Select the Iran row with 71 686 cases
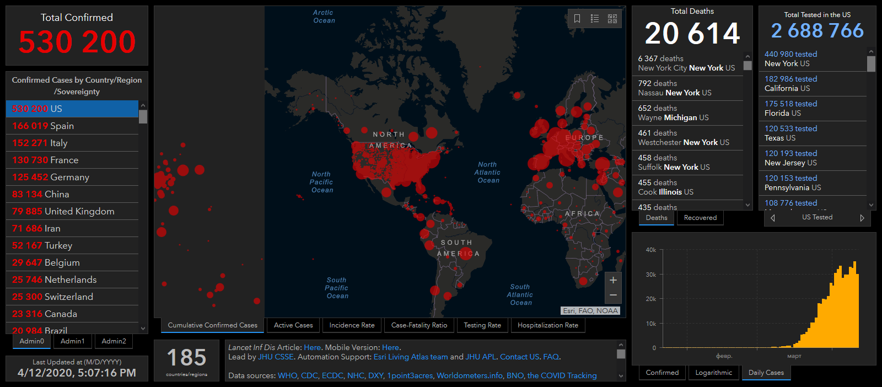 point(72,229)
